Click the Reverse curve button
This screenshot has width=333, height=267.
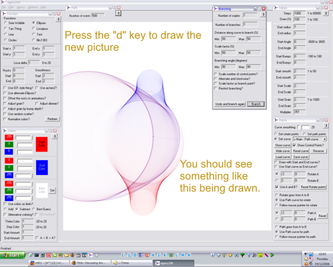[318, 151]
